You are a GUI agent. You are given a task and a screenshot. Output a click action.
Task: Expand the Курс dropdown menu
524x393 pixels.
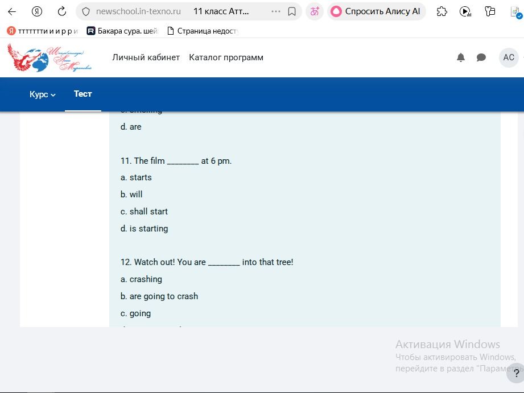click(43, 94)
